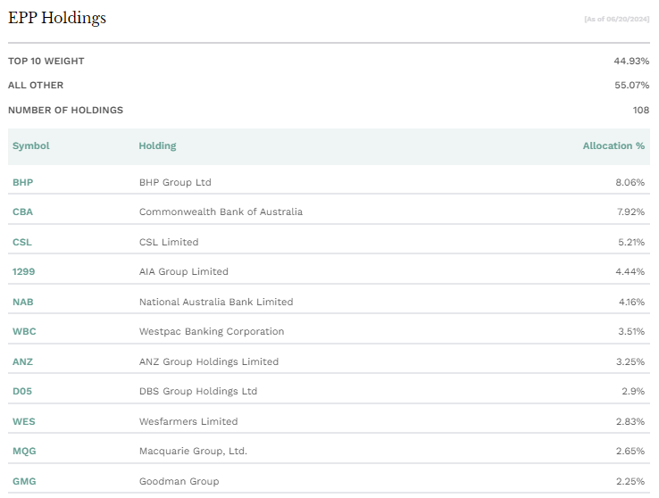Click the 2.83% allocation value

point(630,421)
